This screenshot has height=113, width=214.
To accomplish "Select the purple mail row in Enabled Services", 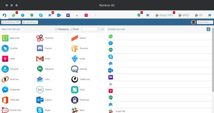I will point(159,77).
